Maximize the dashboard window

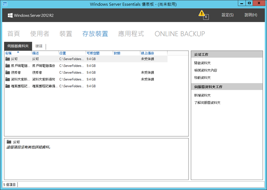pos(249,3)
